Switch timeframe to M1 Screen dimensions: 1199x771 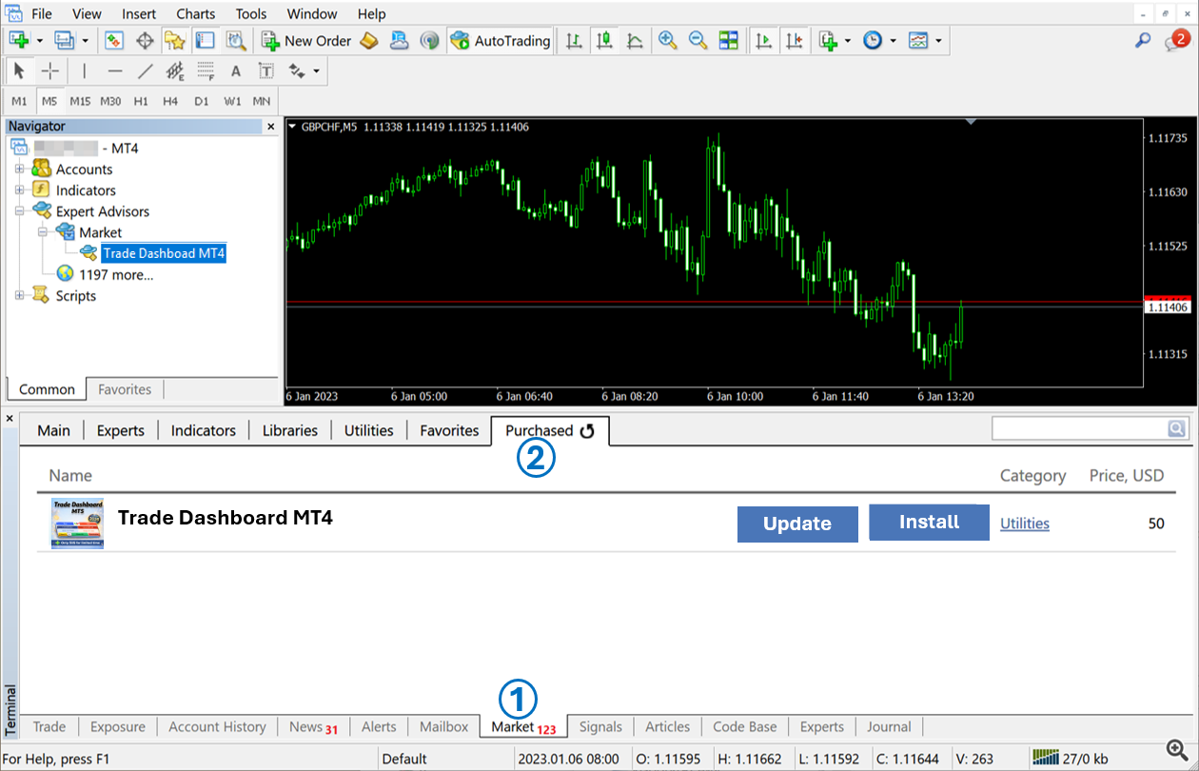(x=20, y=101)
